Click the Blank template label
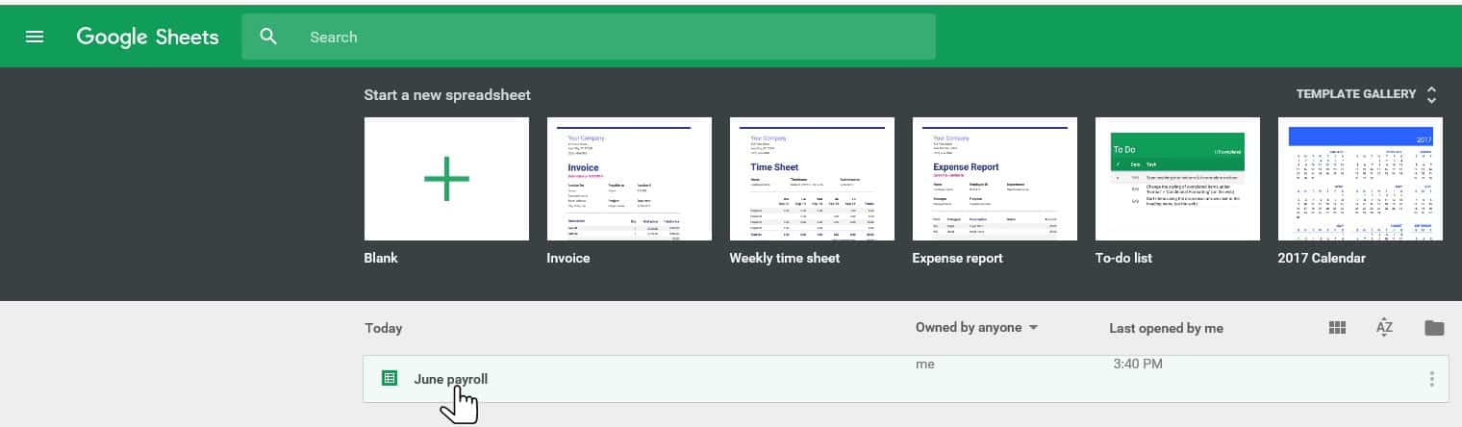The width and height of the screenshot is (1462, 427). (381, 258)
